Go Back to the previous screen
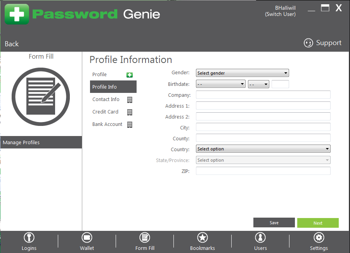 click(x=12, y=44)
